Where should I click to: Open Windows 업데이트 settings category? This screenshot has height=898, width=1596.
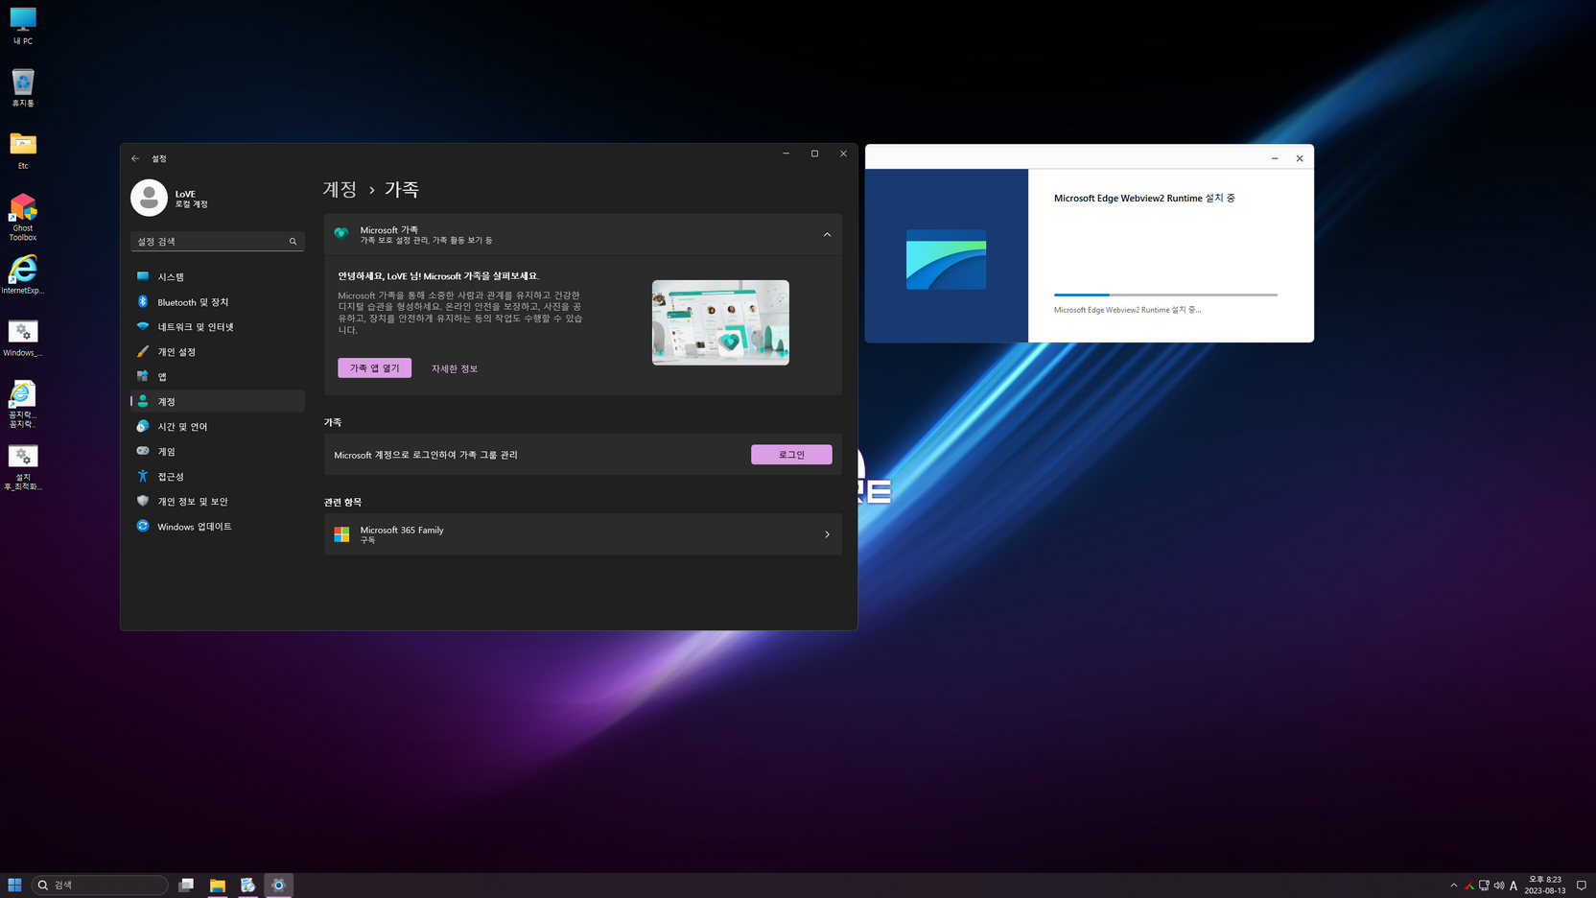(218, 526)
